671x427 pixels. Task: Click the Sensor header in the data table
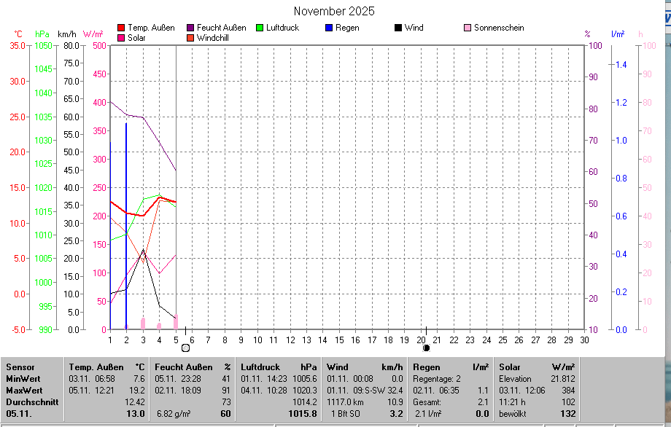pyautogui.click(x=20, y=367)
